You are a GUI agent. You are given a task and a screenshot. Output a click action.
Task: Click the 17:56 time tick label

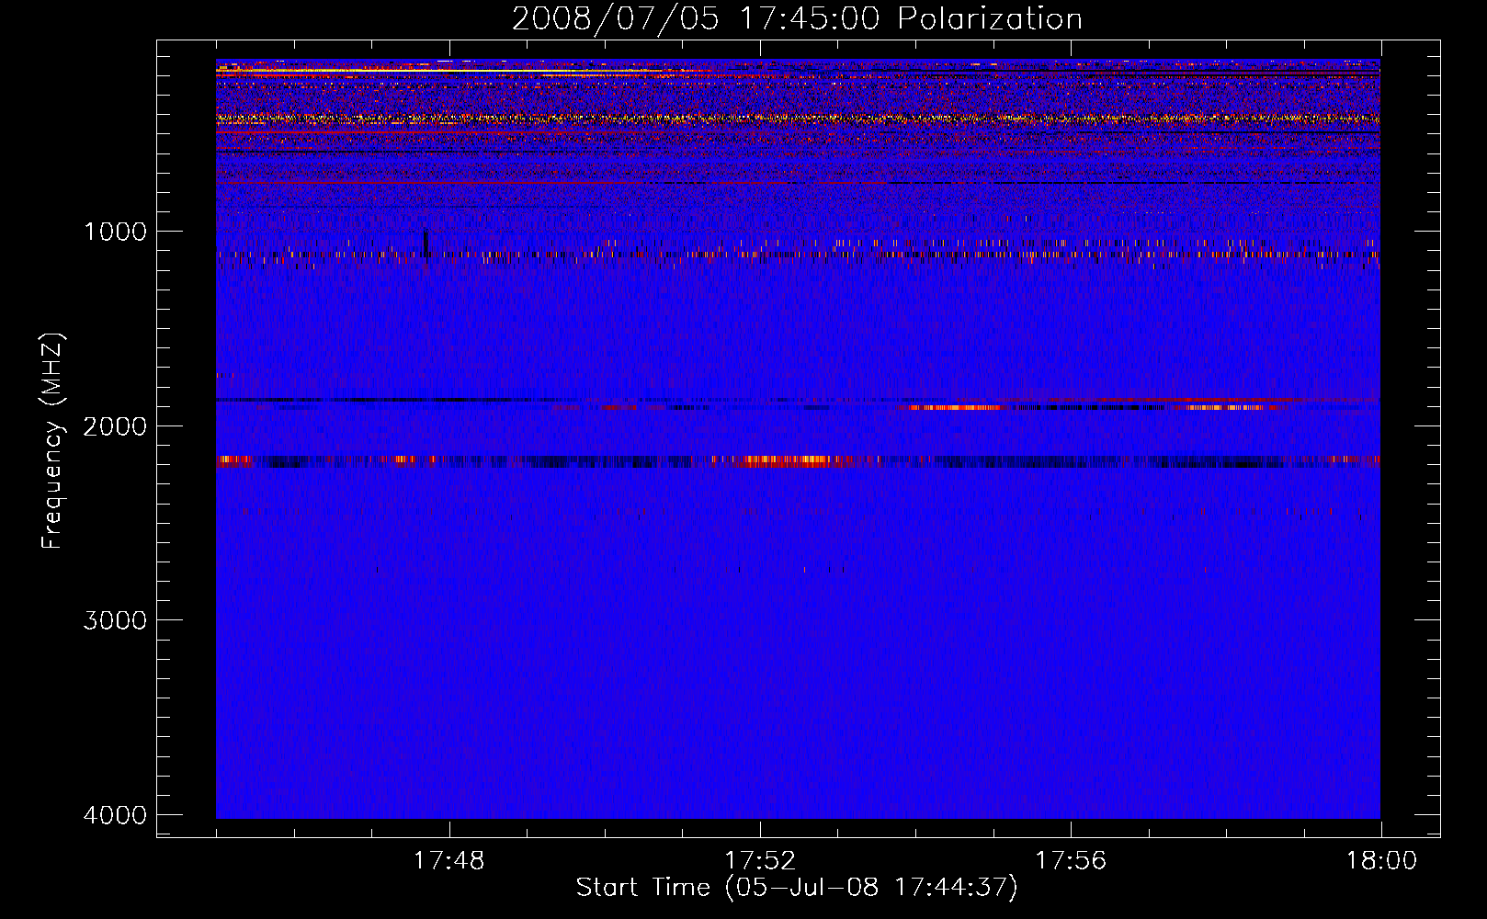(1071, 861)
